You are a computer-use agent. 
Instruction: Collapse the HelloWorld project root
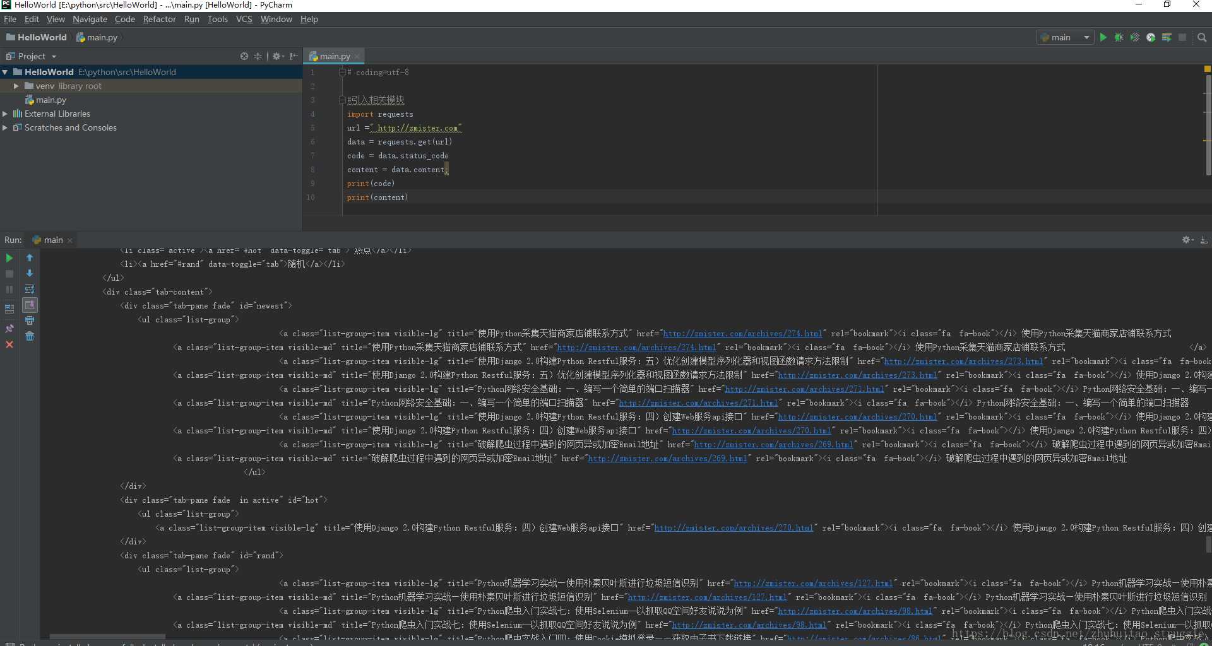click(5, 72)
